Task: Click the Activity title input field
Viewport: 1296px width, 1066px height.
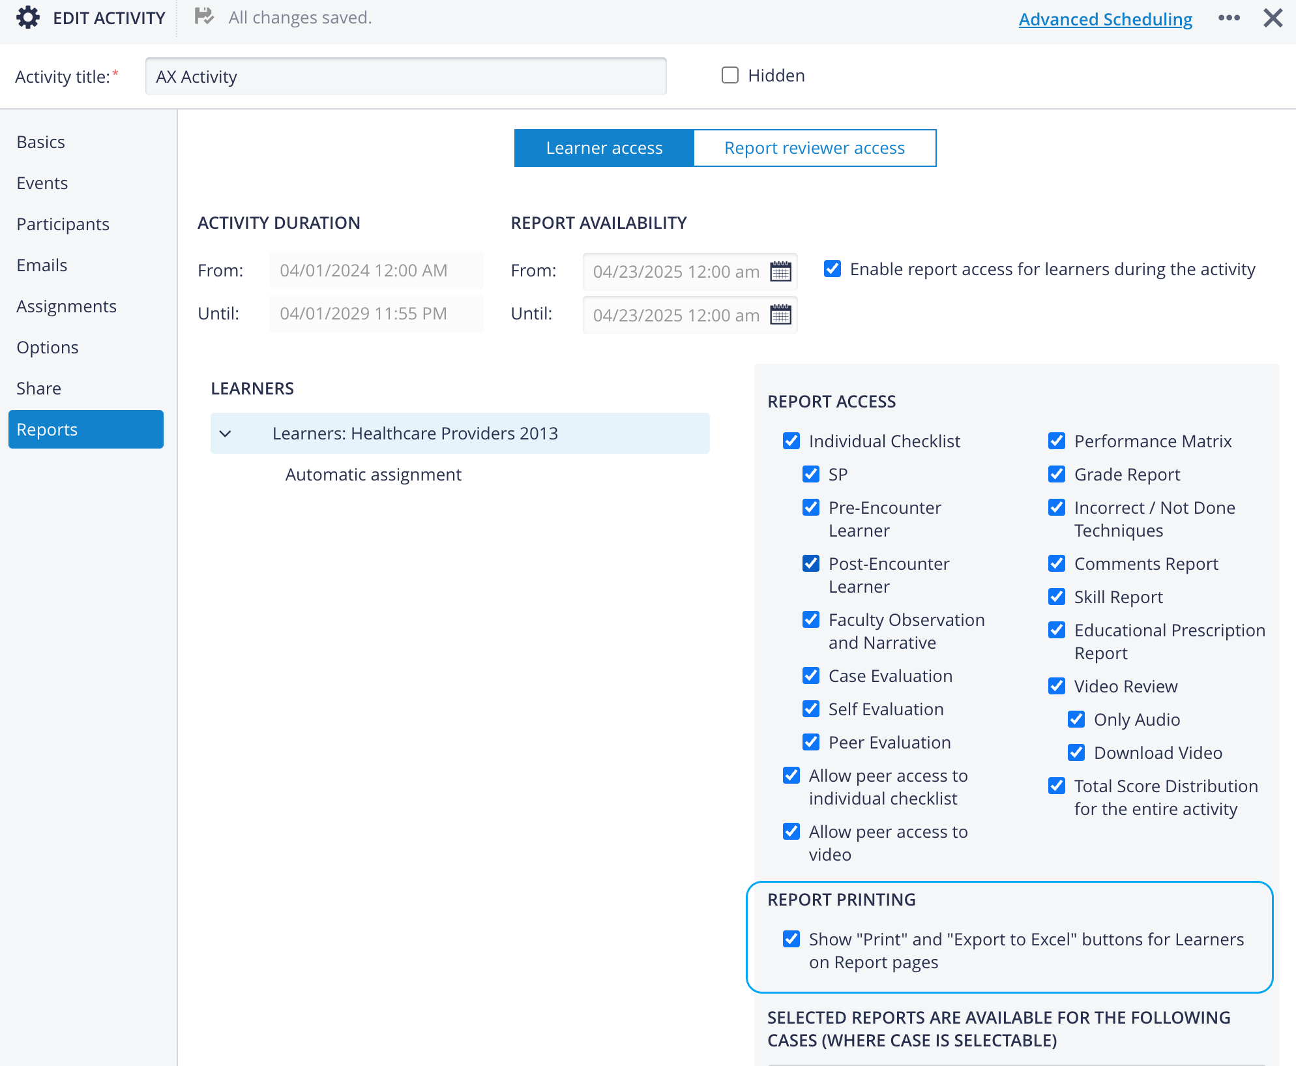Action: point(406,76)
